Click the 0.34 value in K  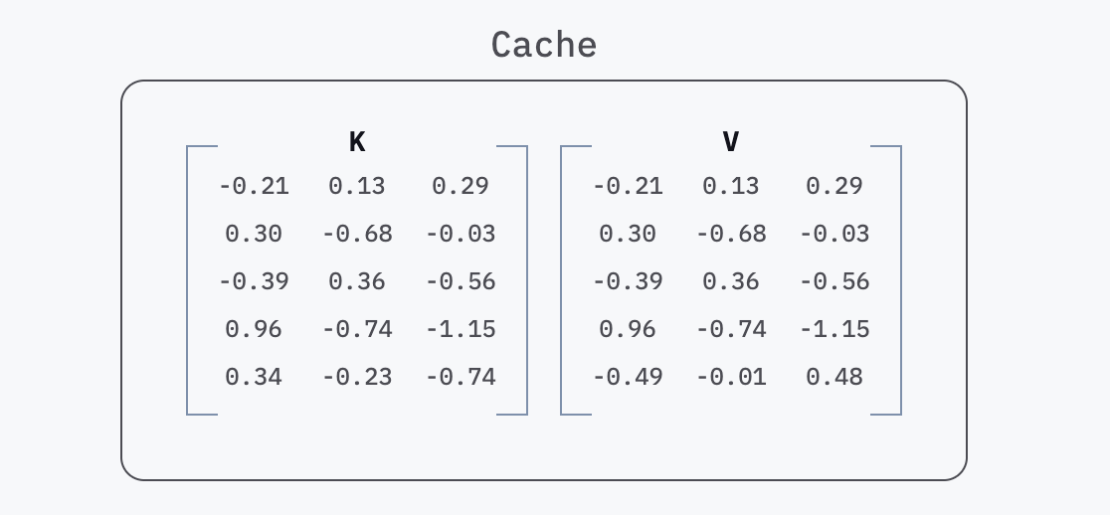tap(254, 377)
